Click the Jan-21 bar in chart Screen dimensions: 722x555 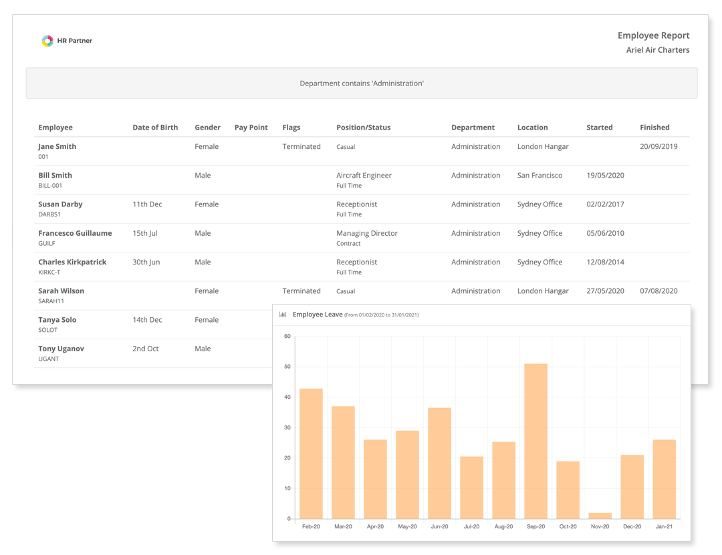(x=664, y=479)
